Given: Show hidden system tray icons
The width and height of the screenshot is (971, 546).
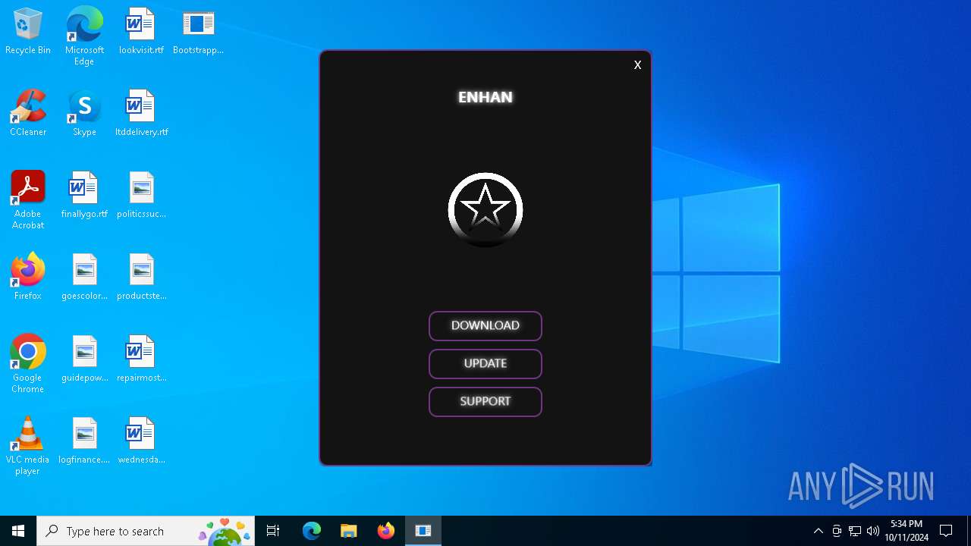Looking at the screenshot, I should pos(818,531).
